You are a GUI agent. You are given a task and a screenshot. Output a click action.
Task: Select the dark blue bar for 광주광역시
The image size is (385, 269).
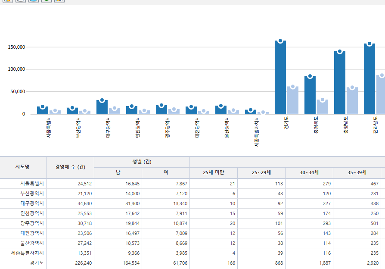[161, 109]
